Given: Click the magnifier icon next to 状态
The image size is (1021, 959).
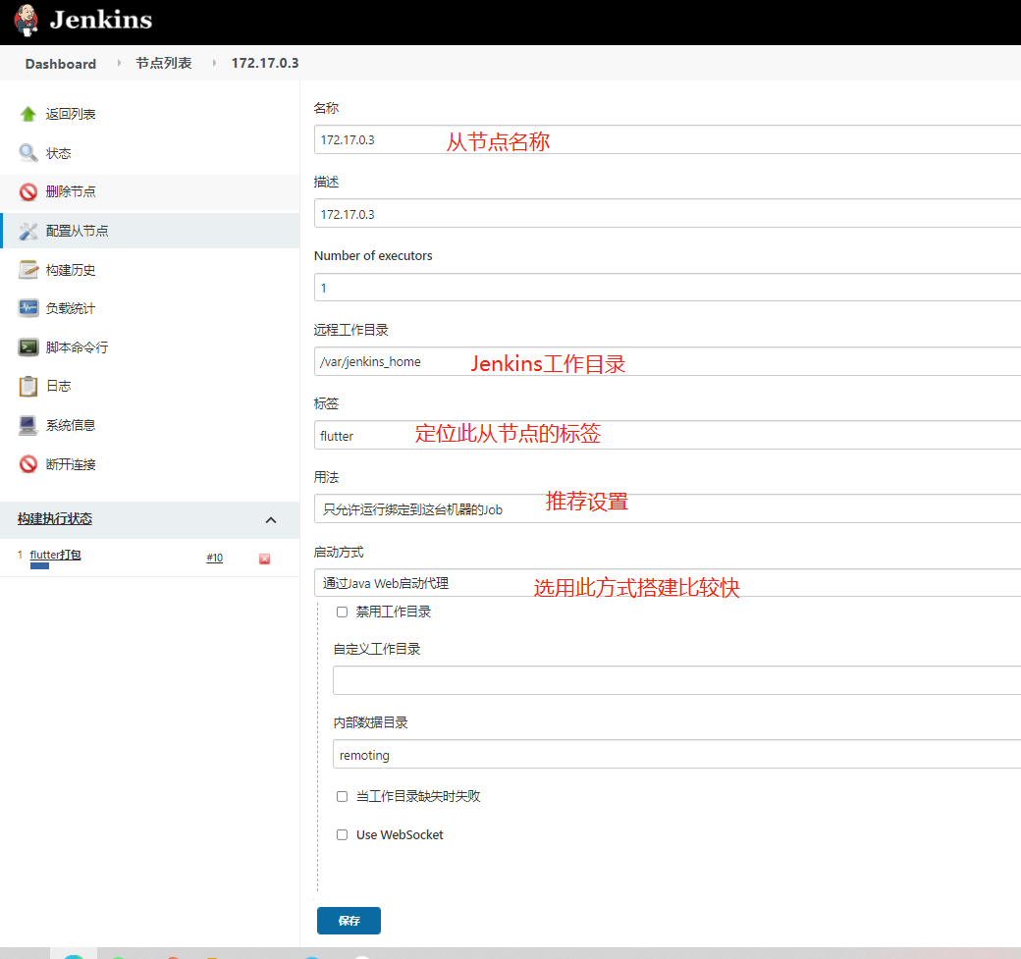Looking at the screenshot, I should (x=28, y=153).
